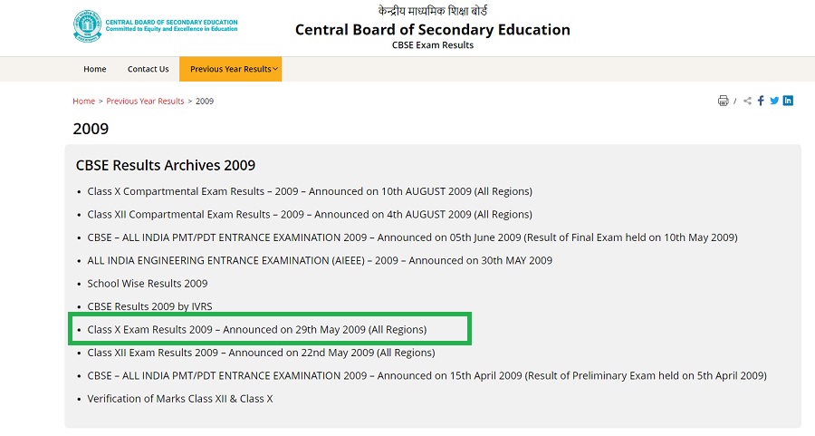
Task: Click the share icon
Action: (x=747, y=101)
